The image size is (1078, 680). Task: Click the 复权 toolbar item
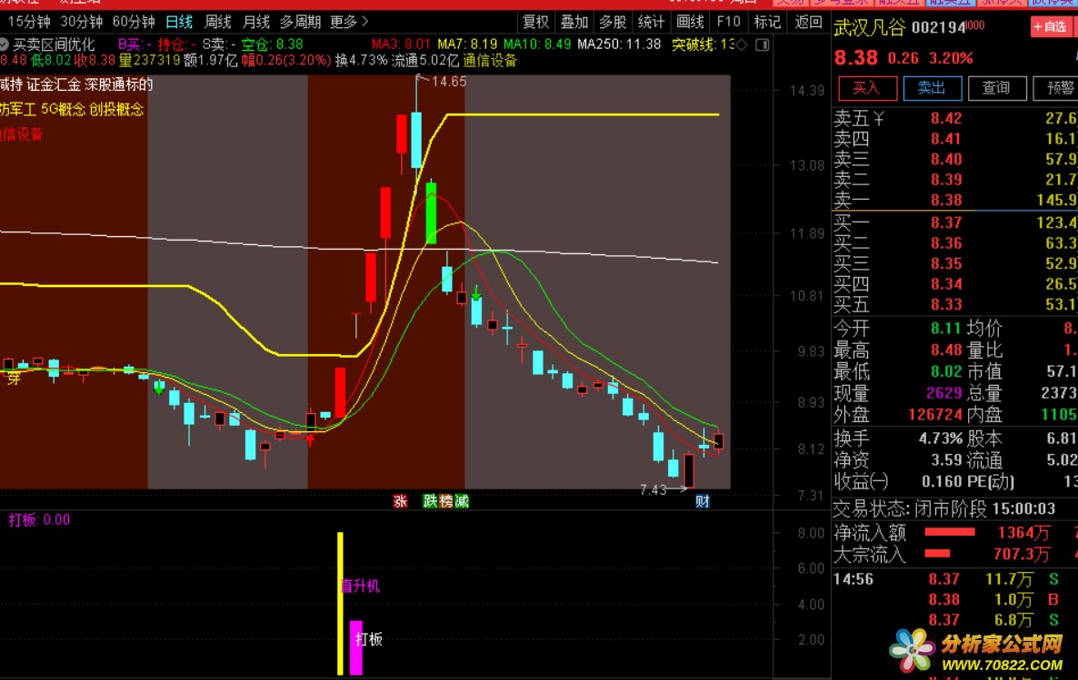(x=535, y=22)
